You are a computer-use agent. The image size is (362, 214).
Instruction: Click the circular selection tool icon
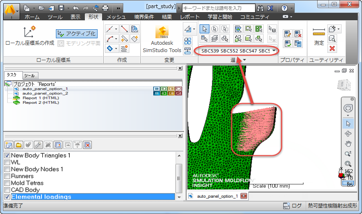[x=215, y=29]
